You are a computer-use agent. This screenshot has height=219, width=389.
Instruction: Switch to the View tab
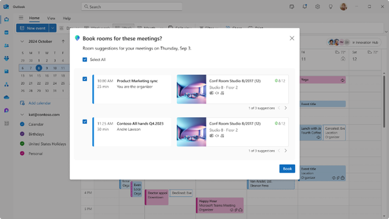[x=51, y=18]
